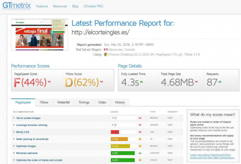Click the Chrome browser icon

point(106,54)
